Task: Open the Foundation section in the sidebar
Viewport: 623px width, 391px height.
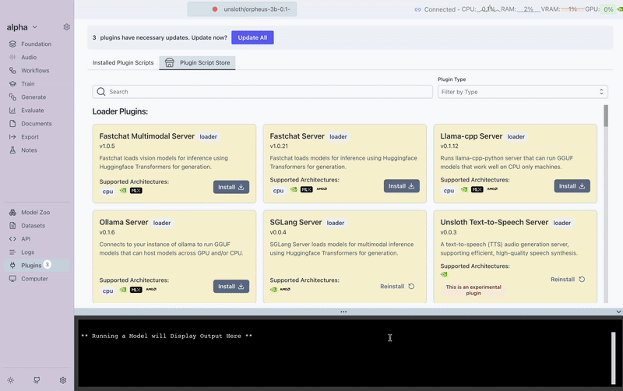Action: 36,44
